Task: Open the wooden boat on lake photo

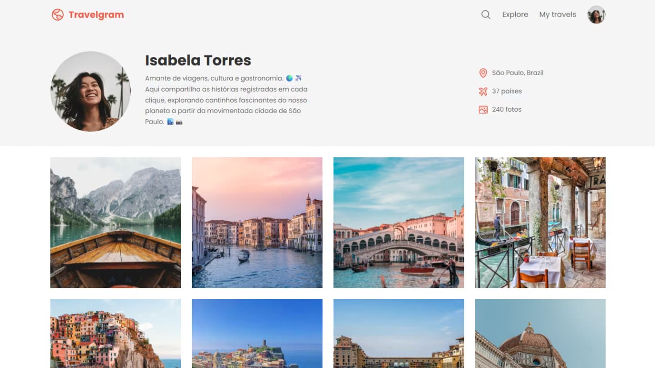Action: [115, 222]
